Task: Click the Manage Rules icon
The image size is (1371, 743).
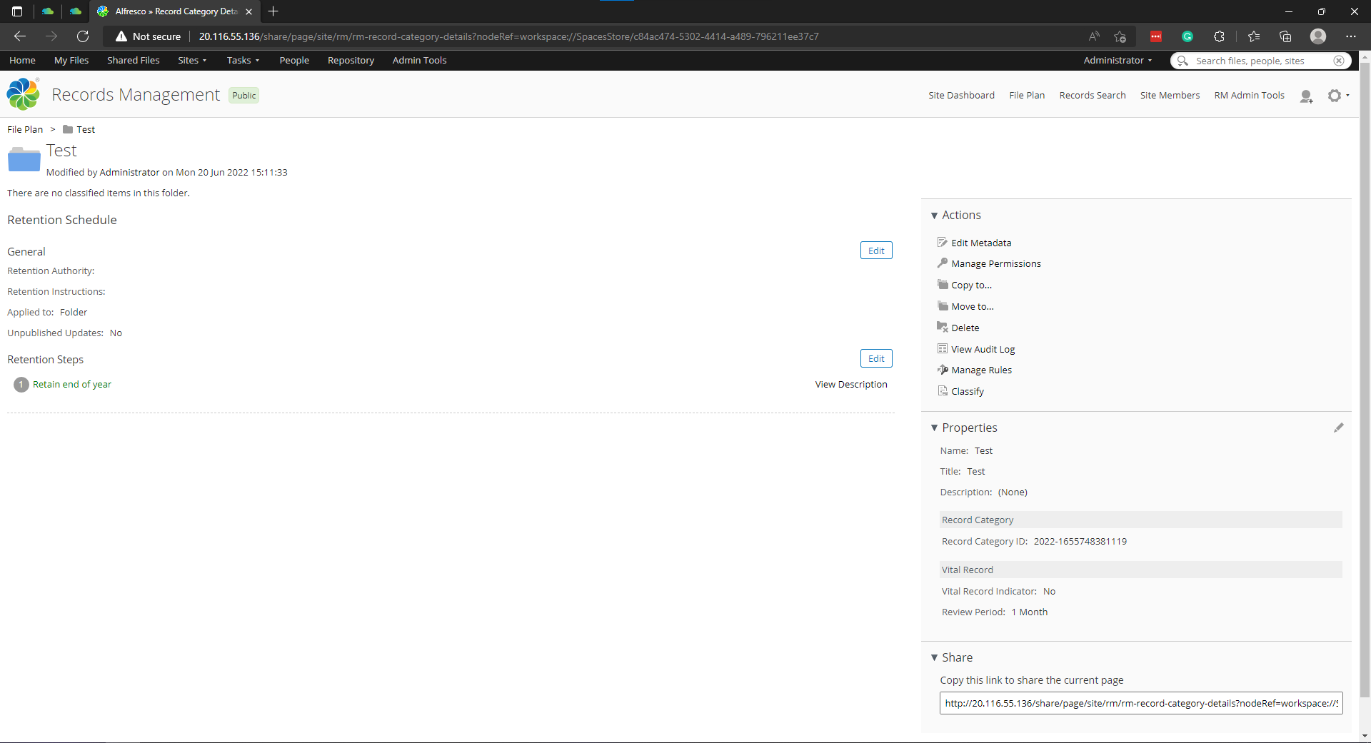Action: click(x=943, y=369)
